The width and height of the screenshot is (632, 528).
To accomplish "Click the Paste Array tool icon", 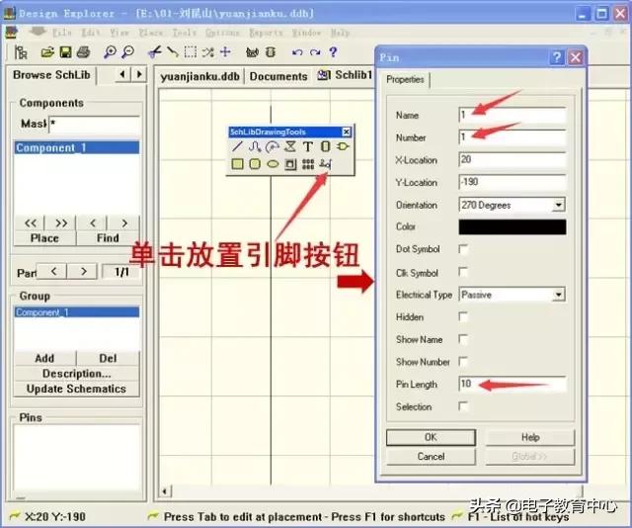I will [308, 164].
